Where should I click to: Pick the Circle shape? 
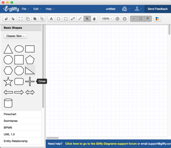point(8,60)
